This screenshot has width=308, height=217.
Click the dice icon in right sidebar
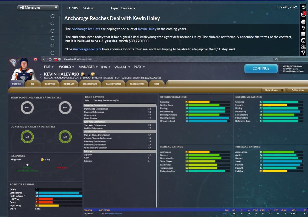pyautogui.click(x=303, y=40)
